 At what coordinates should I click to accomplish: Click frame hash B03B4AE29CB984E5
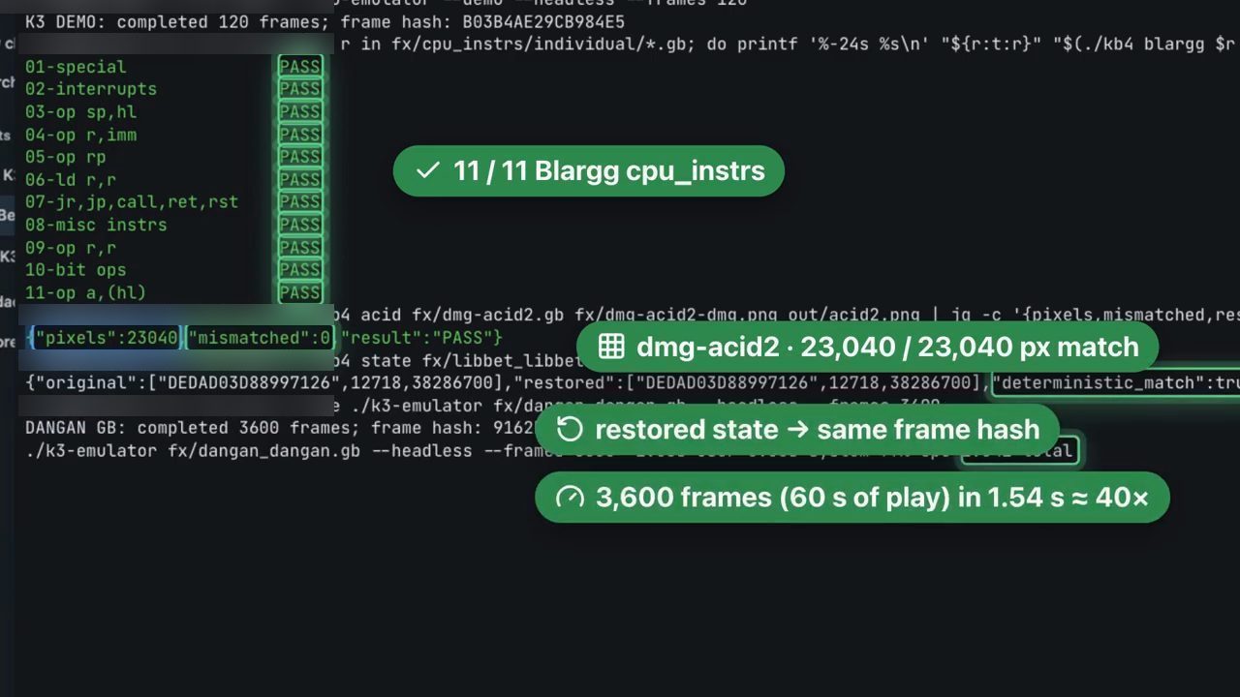point(543,21)
